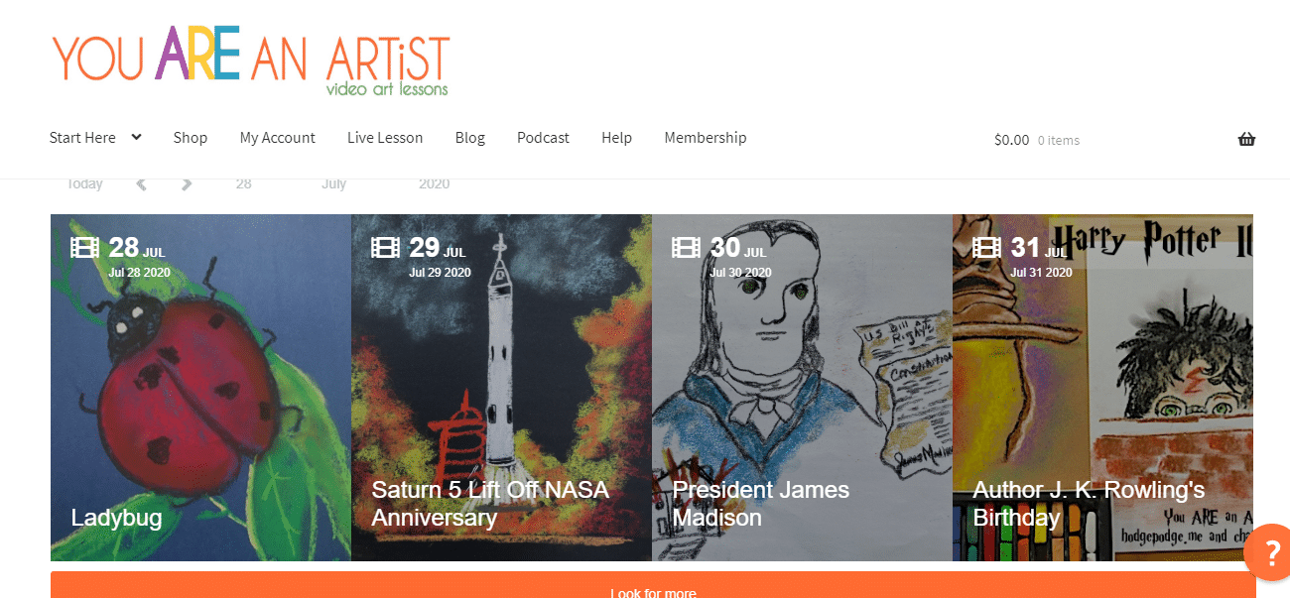The image size is (1290, 598).
Task: Open the President James Madison lesson
Action: 802,388
